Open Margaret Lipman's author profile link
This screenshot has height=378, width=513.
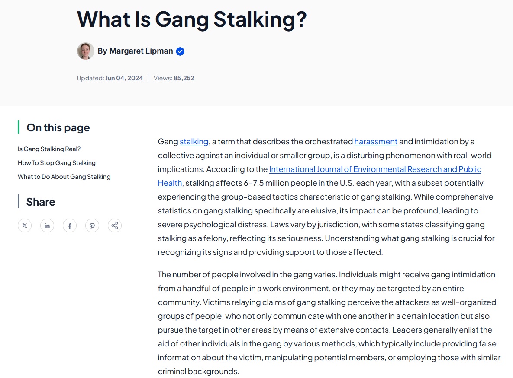point(141,51)
